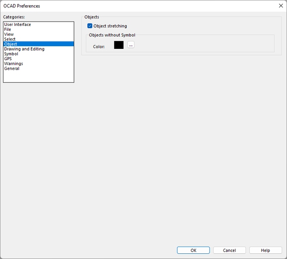
Task: Open Warnings category
Action: click(x=39, y=64)
